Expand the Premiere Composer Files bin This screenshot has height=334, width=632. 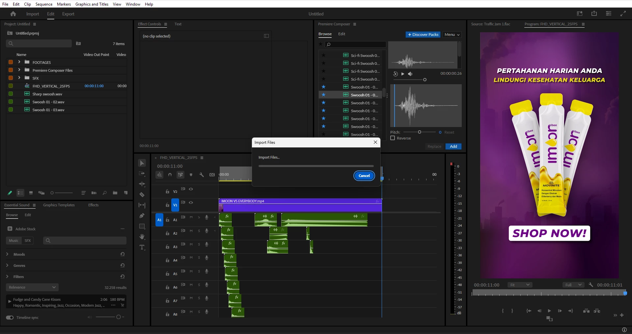[19, 70]
